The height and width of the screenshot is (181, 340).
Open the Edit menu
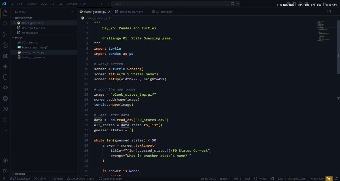[20, 4]
